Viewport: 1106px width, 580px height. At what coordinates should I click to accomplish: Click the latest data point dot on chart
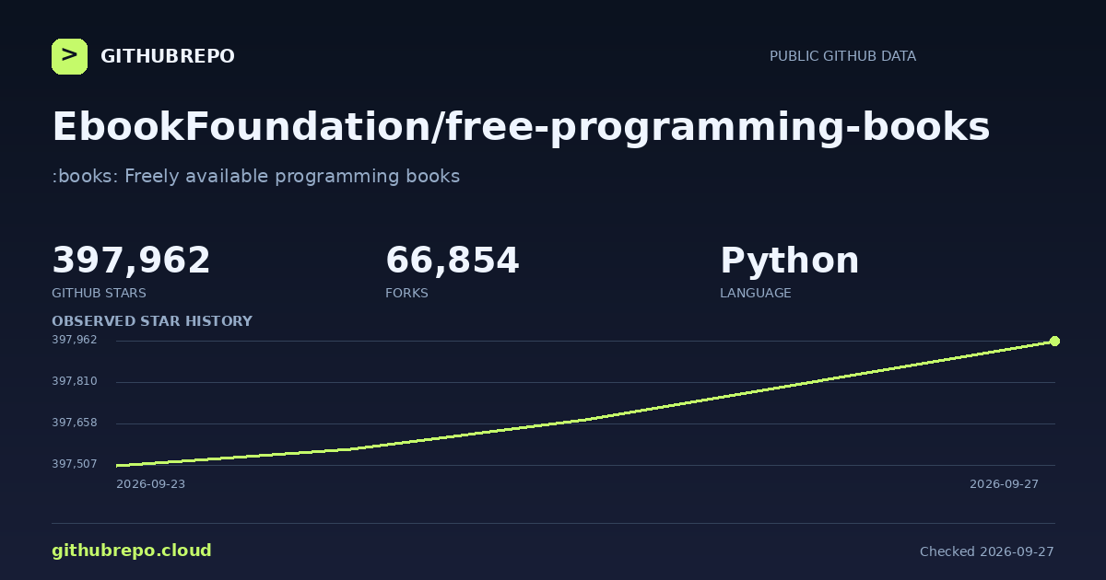coord(1054,341)
